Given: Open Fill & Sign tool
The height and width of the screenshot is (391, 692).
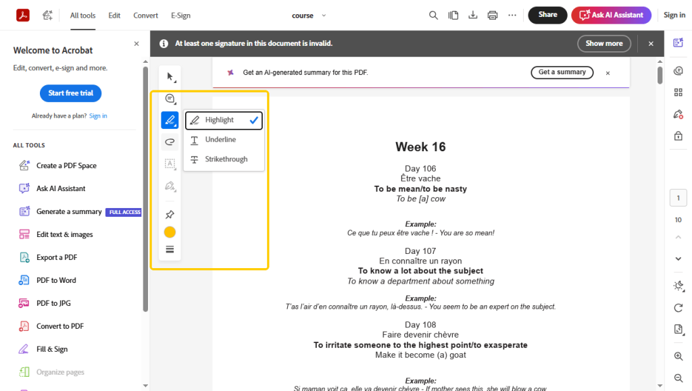Looking at the screenshot, I should 43,349.
